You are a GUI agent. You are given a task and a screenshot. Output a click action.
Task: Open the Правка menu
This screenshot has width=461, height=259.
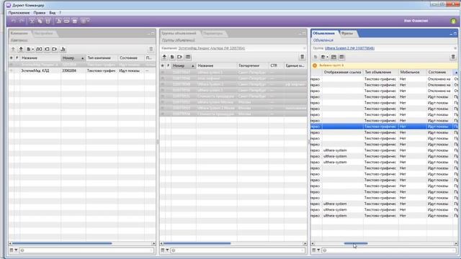(40, 13)
